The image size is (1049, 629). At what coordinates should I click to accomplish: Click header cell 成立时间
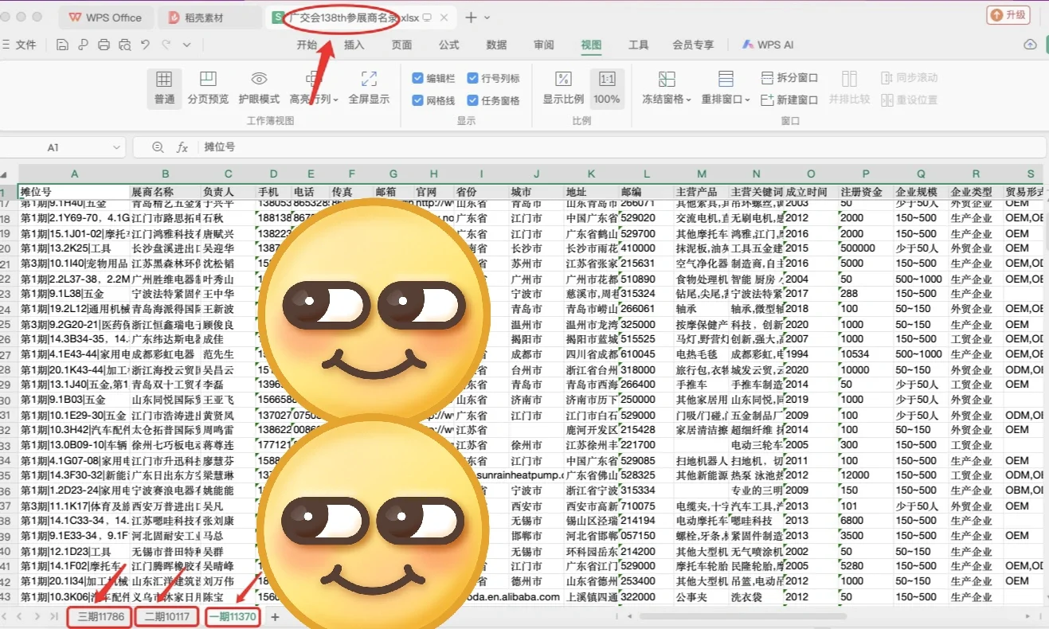click(811, 192)
